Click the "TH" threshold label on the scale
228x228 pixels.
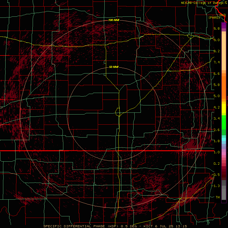point(218,197)
